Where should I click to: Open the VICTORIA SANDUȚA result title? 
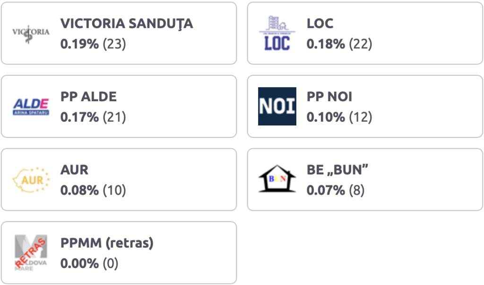(x=127, y=24)
